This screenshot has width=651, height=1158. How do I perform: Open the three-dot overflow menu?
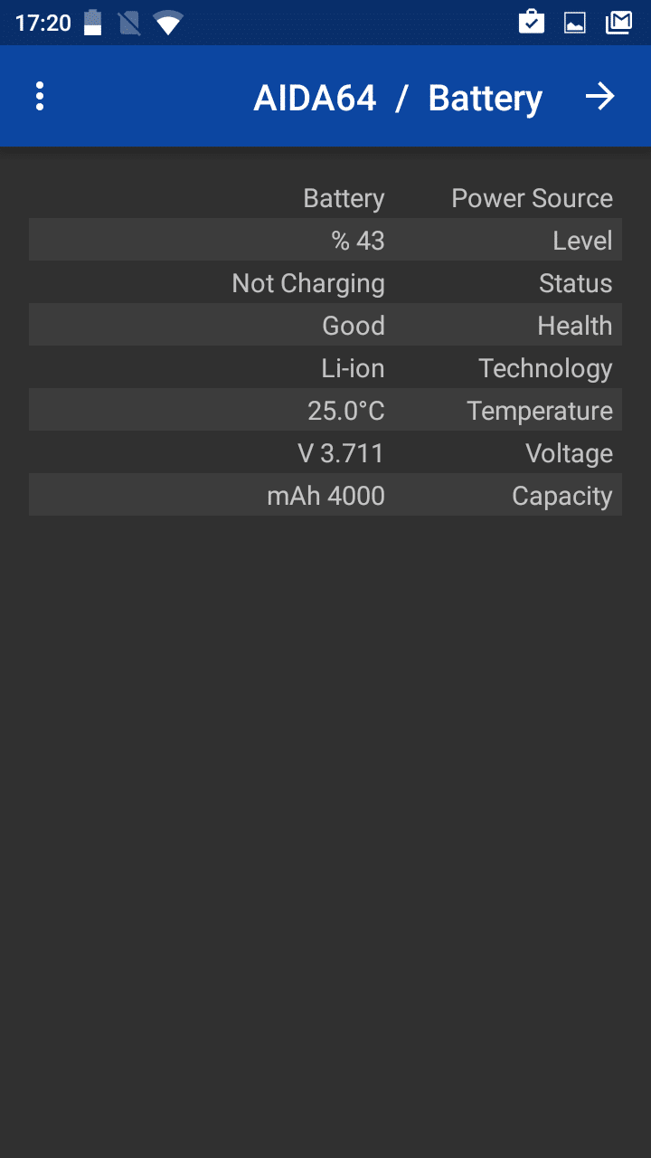click(40, 97)
